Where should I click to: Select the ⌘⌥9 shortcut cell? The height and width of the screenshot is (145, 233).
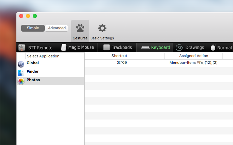tap(122, 62)
